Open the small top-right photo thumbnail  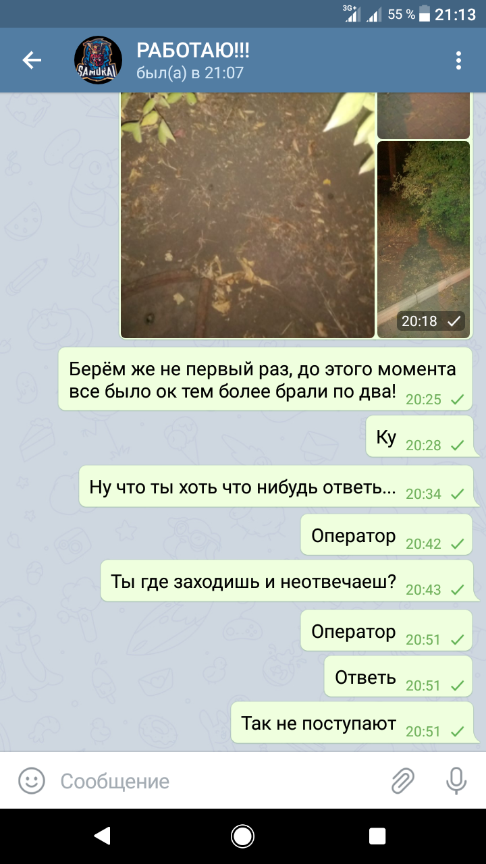[423, 115]
